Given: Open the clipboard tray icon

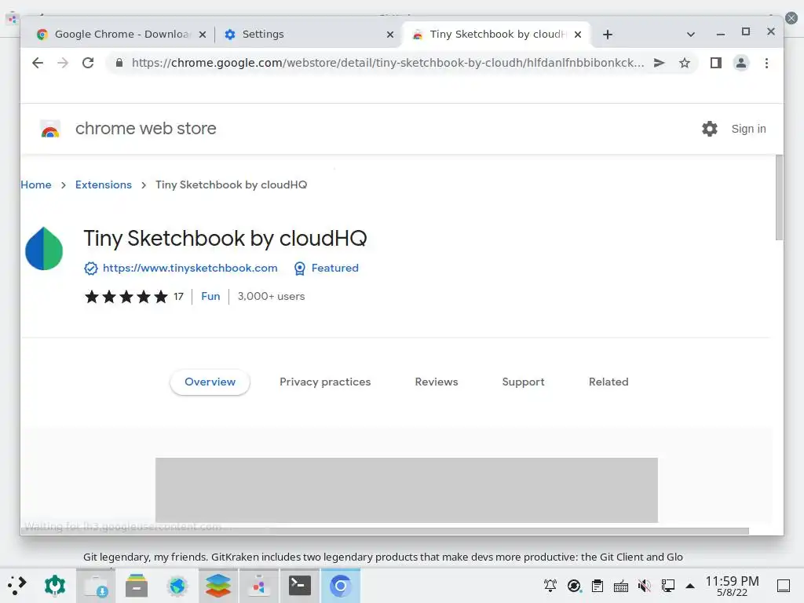Looking at the screenshot, I should [598, 586].
